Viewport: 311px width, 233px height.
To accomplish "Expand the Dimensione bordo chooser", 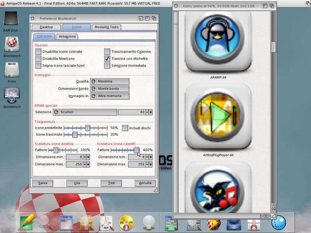I will coord(110,89).
